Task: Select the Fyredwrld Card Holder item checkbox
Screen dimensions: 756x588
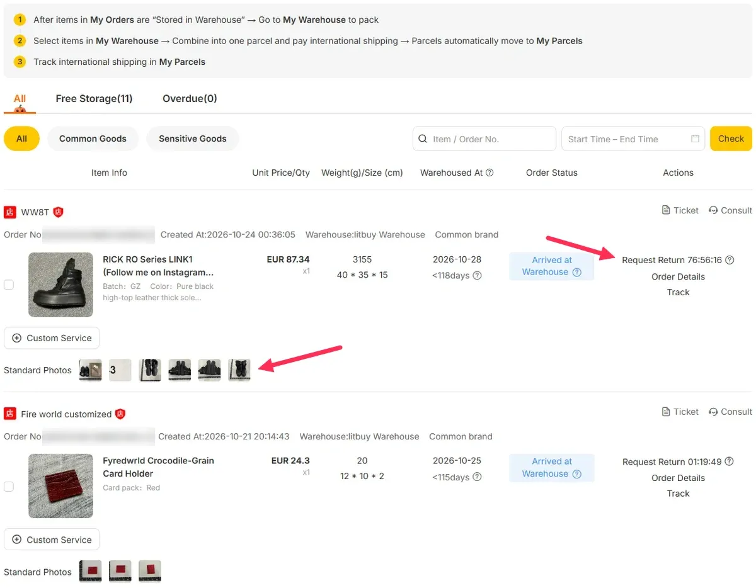Action: (9, 486)
